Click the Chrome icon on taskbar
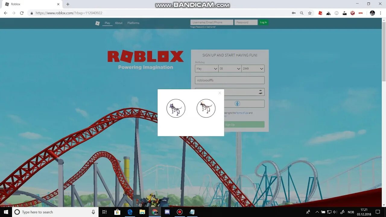 [155, 212]
